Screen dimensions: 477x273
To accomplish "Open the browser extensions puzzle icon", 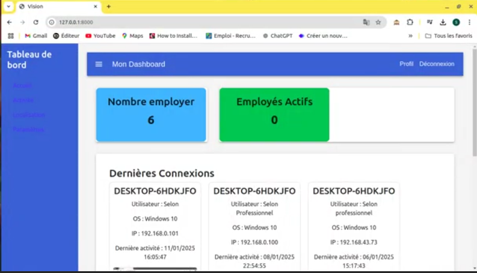I will click(x=410, y=22).
